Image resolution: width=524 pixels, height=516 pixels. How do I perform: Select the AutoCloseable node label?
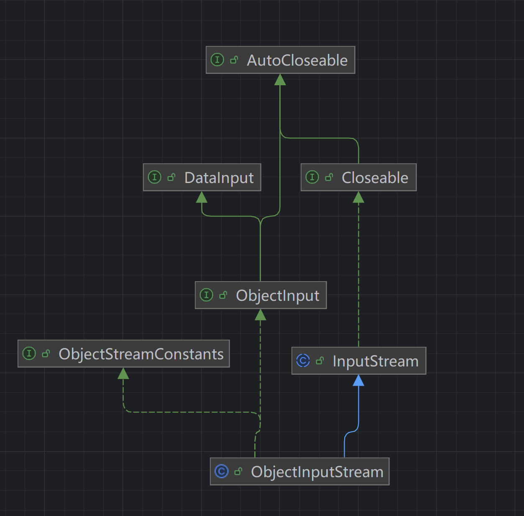(297, 60)
